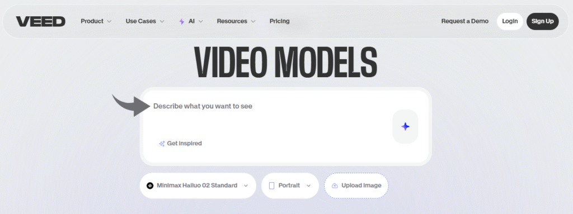Click the VEED logo
573x214 pixels.
pos(40,22)
